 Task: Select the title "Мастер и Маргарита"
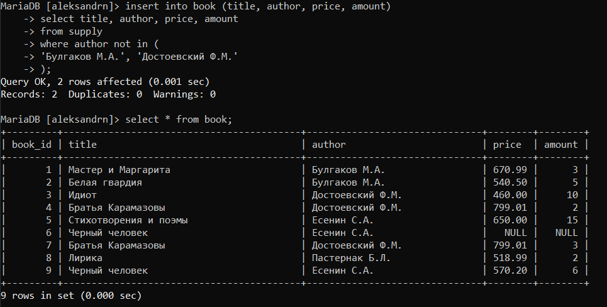click(120, 170)
